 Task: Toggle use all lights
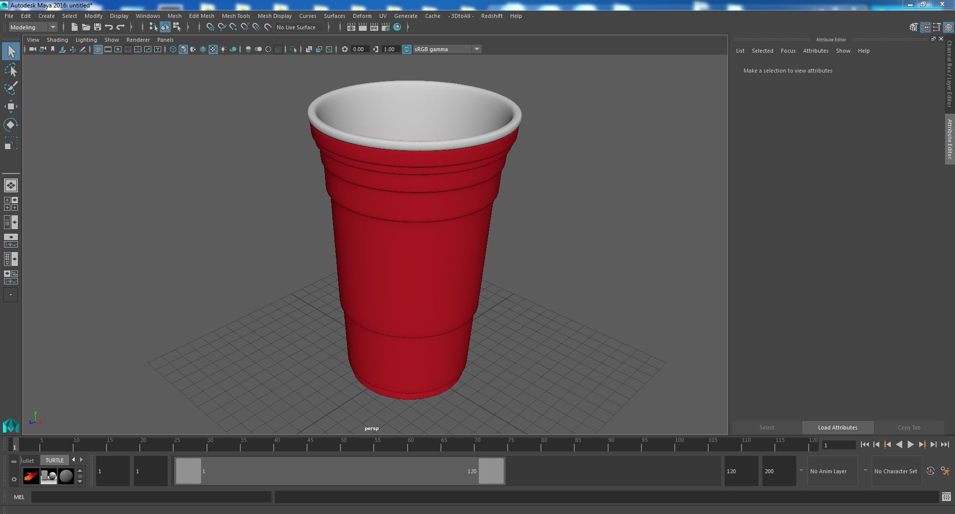coord(223,49)
